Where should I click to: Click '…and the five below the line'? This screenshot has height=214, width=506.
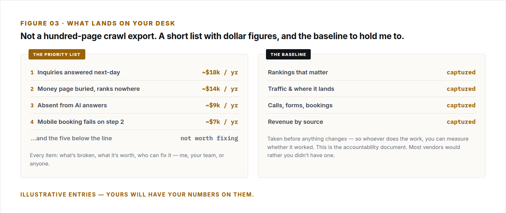tap(71, 138)
